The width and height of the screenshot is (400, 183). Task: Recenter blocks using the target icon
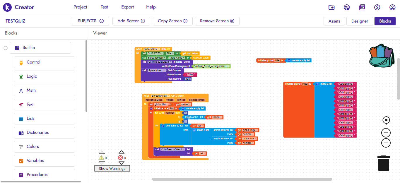[x=386, y=120]
